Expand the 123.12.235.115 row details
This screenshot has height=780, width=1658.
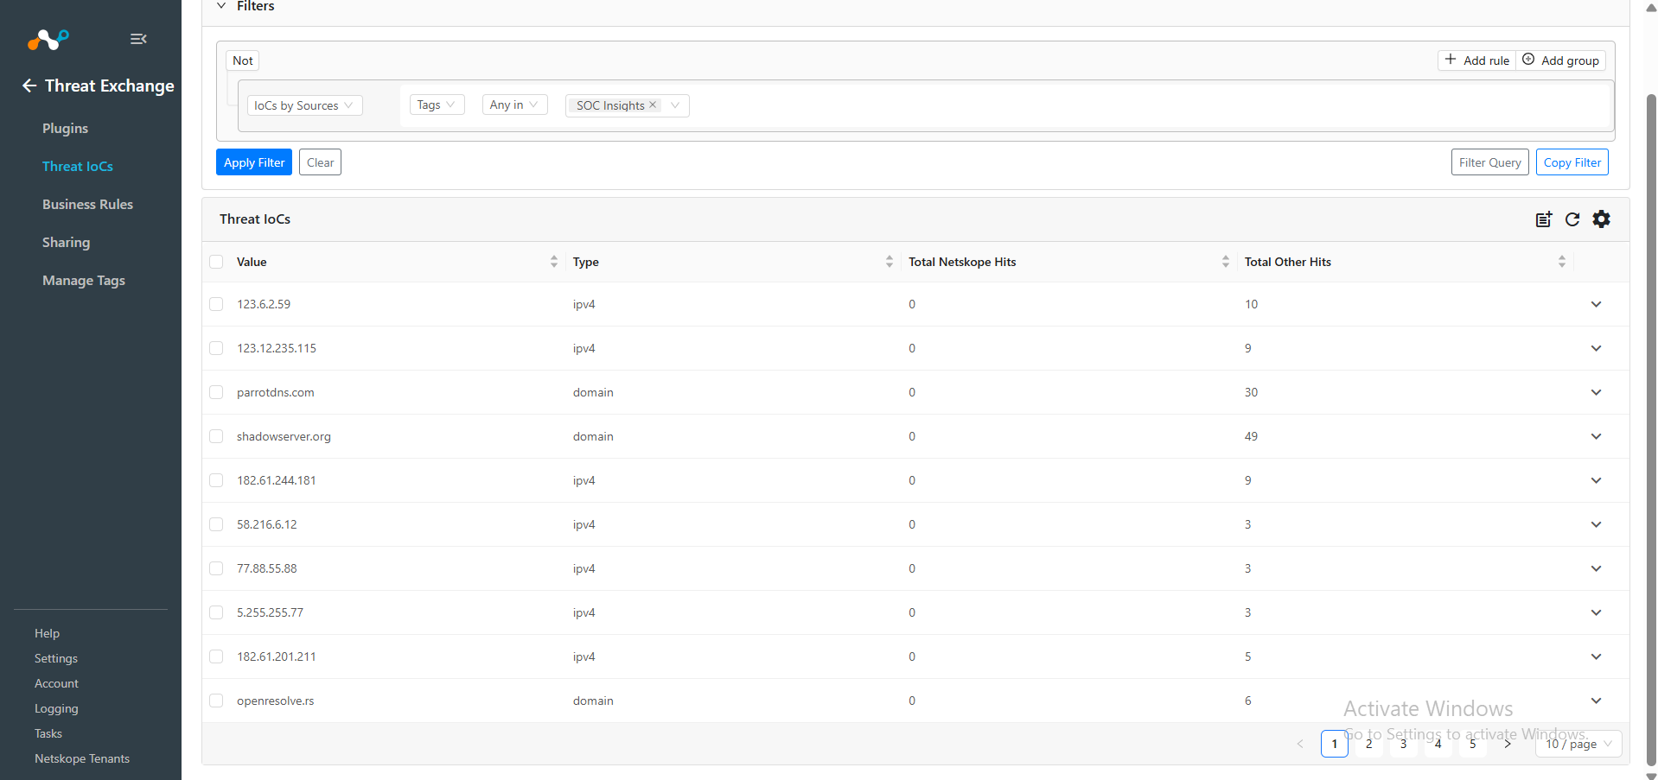1596,348
